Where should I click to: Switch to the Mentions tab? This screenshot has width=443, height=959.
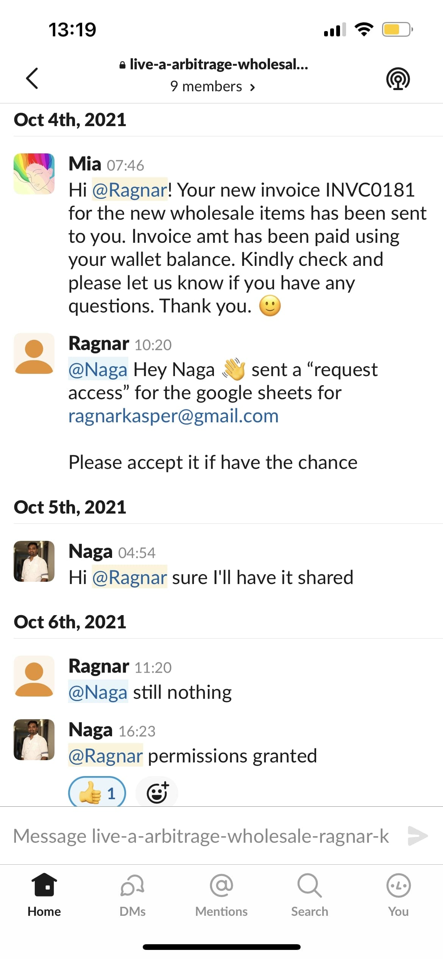tap(221, 895)
